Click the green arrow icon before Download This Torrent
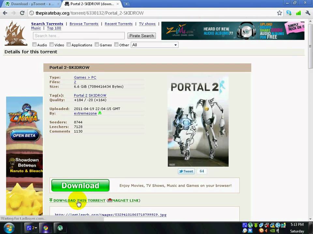This screenshot has width=313, height=234. (x=51, y=200)
